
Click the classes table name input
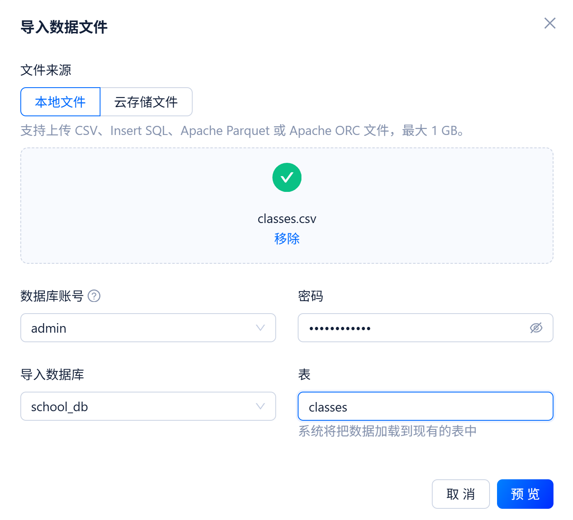click(x=425, y=407)
